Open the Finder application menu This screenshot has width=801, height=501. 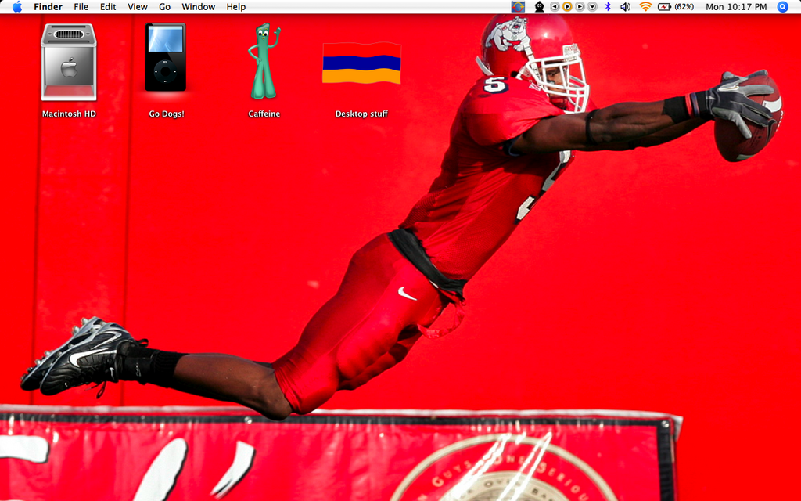click(48, 6)
